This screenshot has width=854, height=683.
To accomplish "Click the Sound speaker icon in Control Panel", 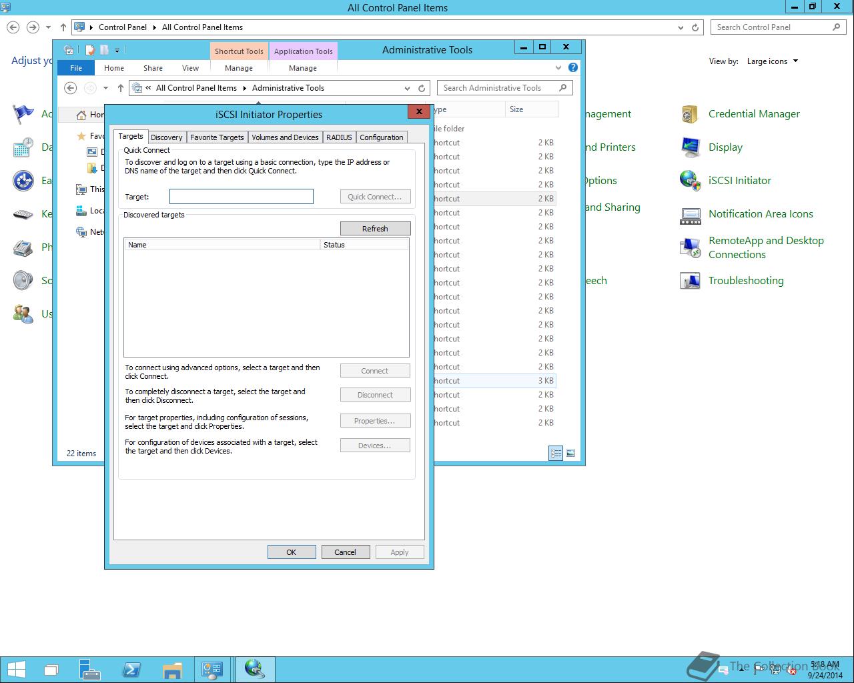I will tap(23, 281).
